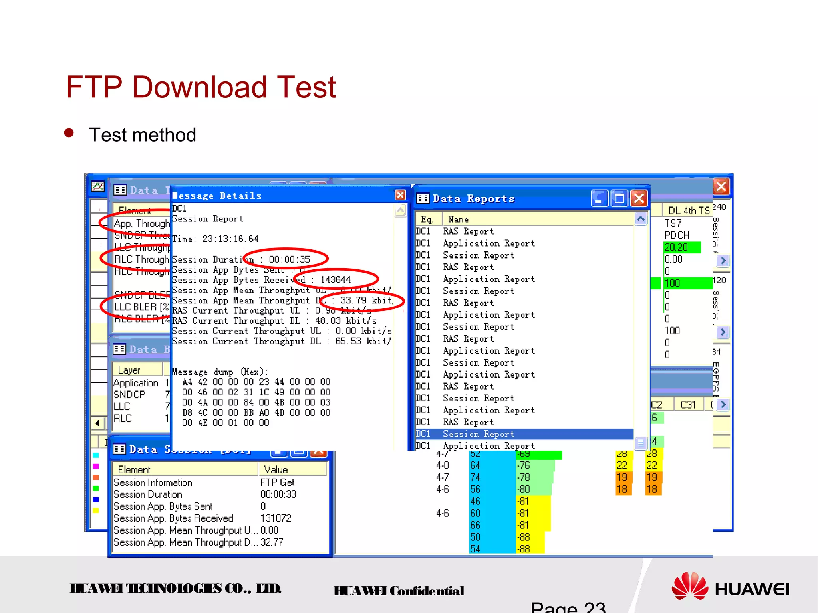Select the App. Throughput element row
818x613 pixels.
click(142, 223)
